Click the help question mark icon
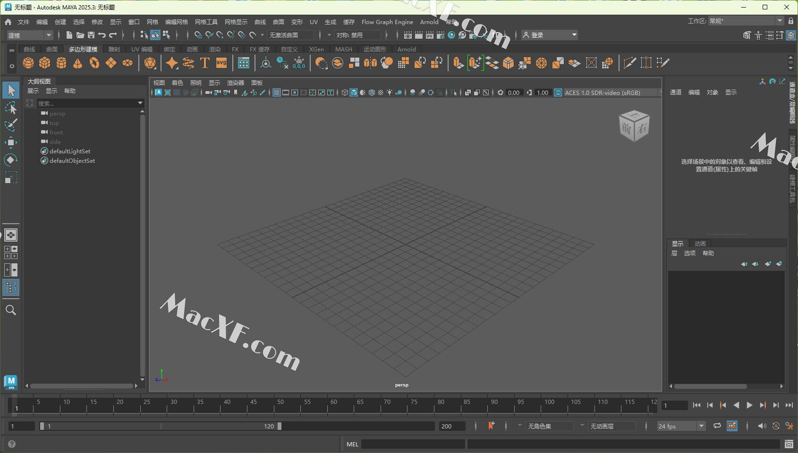This screenshot has height=453, width=798. [12, 444]
